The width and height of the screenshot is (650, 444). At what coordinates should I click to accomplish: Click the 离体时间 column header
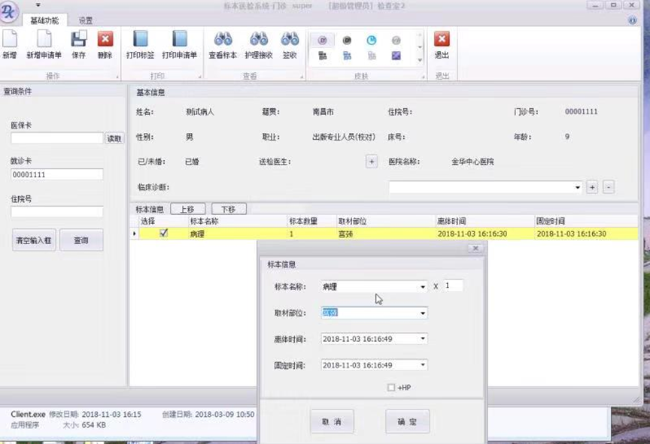pyautogui.click(x=484, y=221)
